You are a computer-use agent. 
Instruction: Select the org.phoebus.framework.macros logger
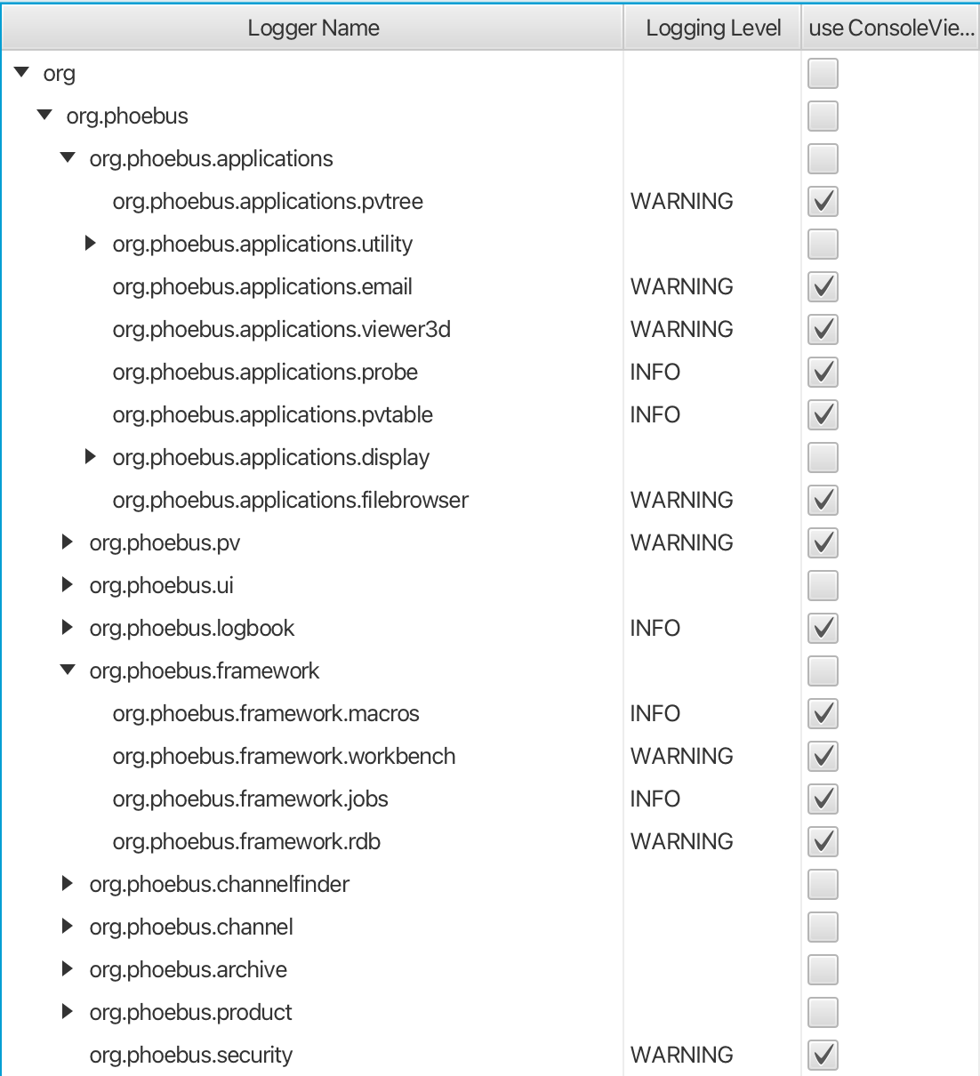click(266, 713)
